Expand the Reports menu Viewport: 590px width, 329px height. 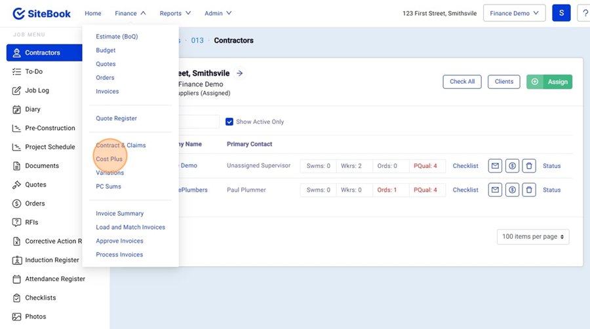(175, 13)
